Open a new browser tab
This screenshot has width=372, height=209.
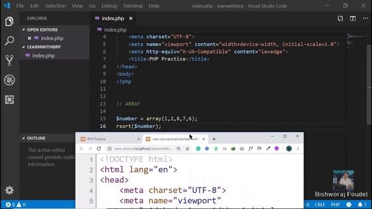214,139
